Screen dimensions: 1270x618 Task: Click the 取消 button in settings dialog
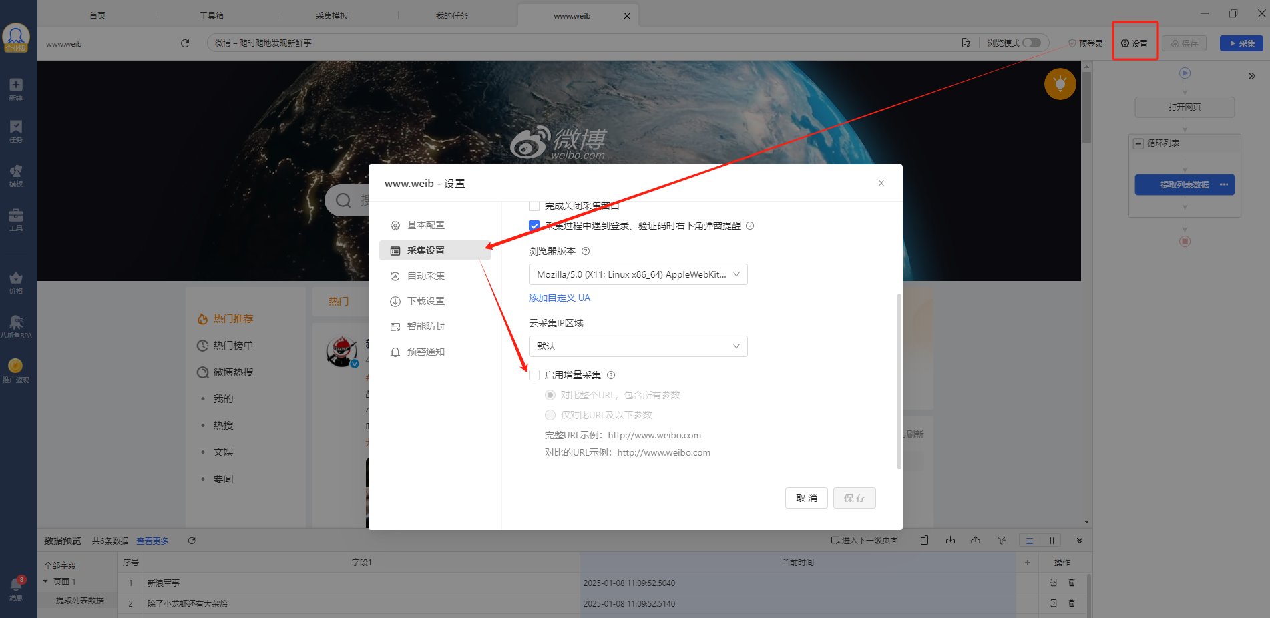pyautogui.click(x=807, y=498)
